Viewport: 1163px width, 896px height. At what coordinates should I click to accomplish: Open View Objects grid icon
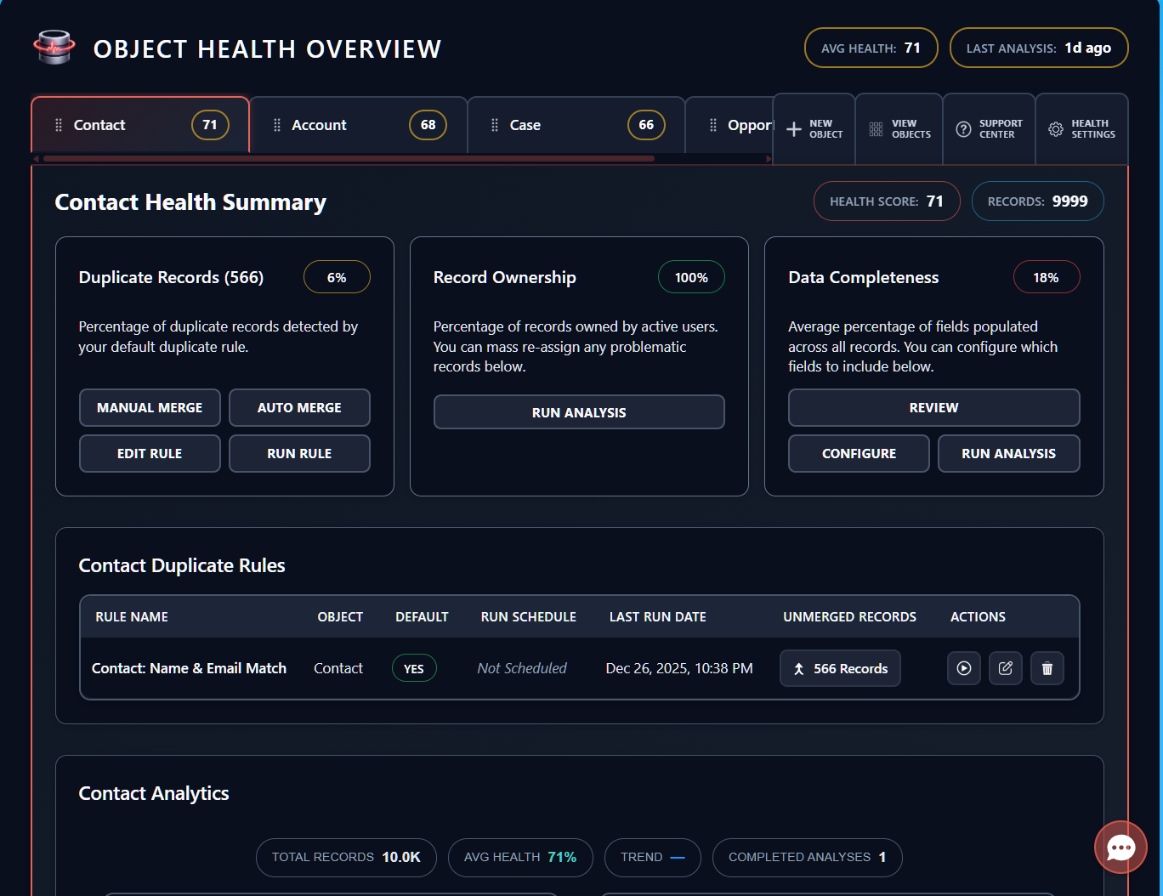876,129
